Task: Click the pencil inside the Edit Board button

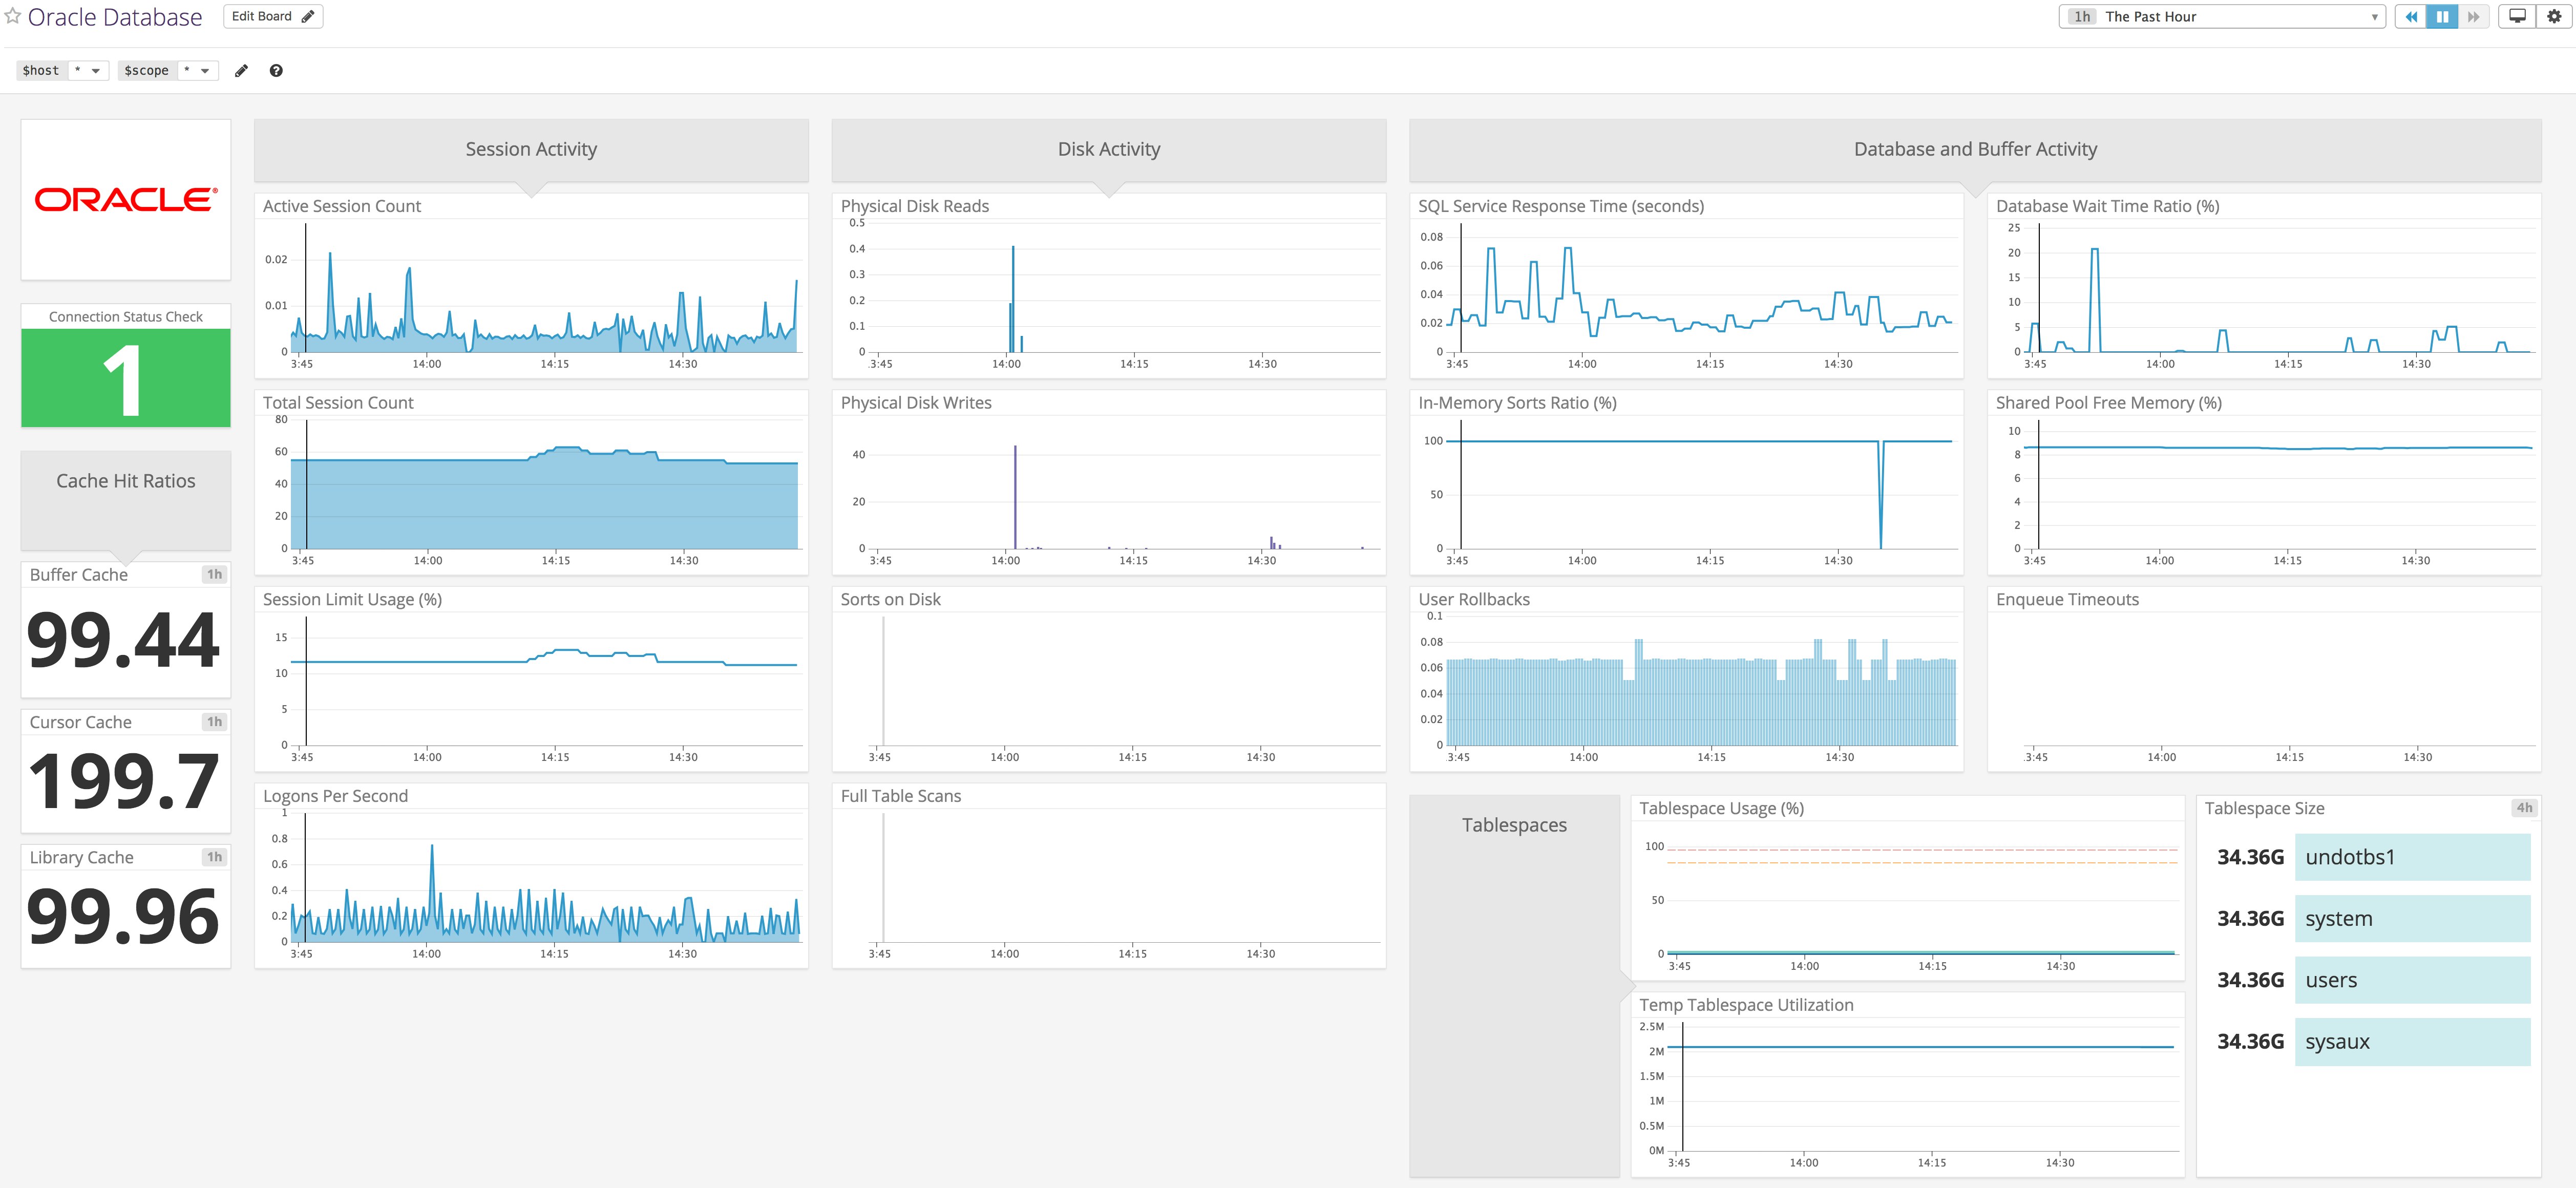Action: click(x=307, y=16)
